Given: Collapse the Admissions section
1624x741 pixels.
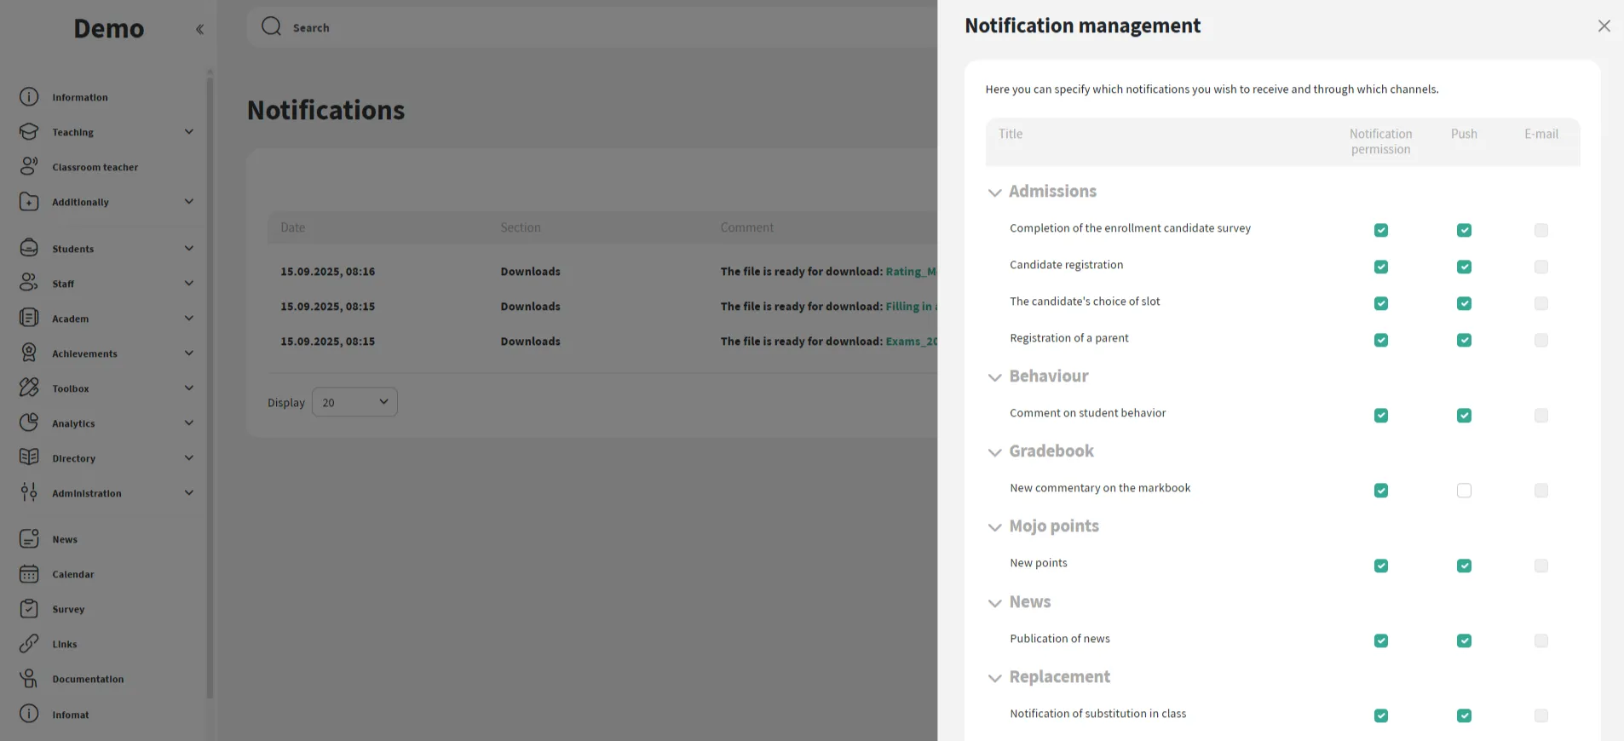Looking at the screenshot, I should [994, 192].
